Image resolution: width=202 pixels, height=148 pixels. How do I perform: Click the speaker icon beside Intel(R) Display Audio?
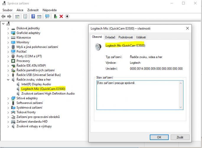point(18,84)
